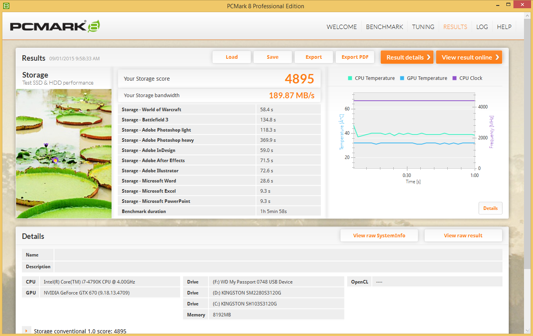533x336 pixels.
Task: Click the water lily storage thumbnail
Action: click(64, 154)
